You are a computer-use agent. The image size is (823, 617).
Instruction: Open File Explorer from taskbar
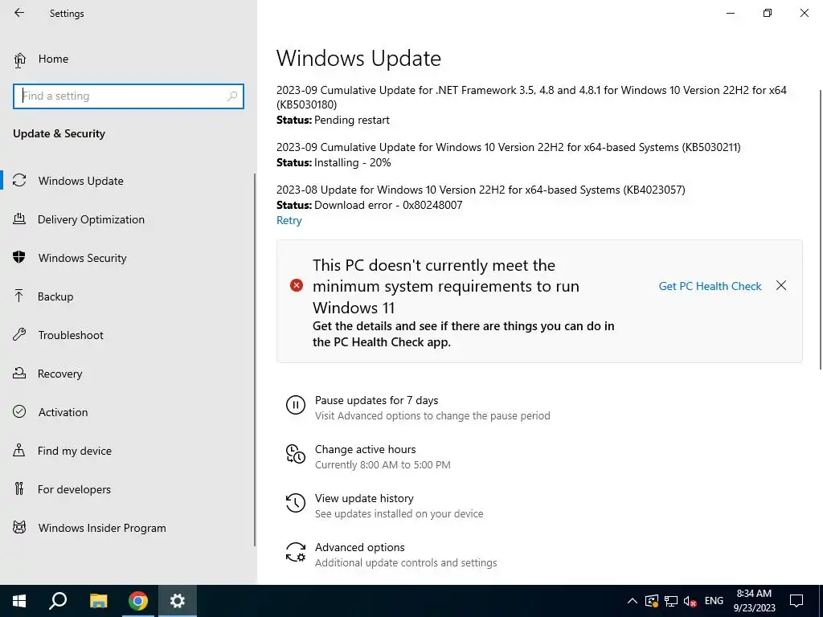[98, 601]
